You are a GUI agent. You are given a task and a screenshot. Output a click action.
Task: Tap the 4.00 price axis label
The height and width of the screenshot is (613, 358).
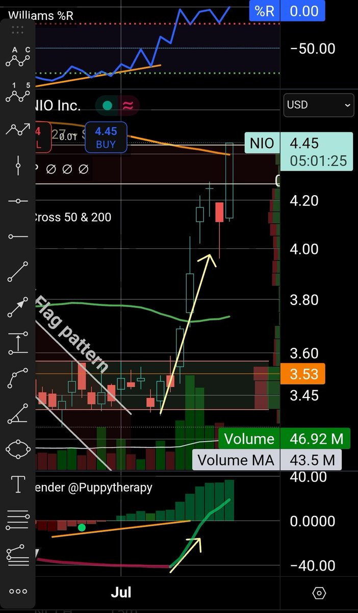coord(304,249)
